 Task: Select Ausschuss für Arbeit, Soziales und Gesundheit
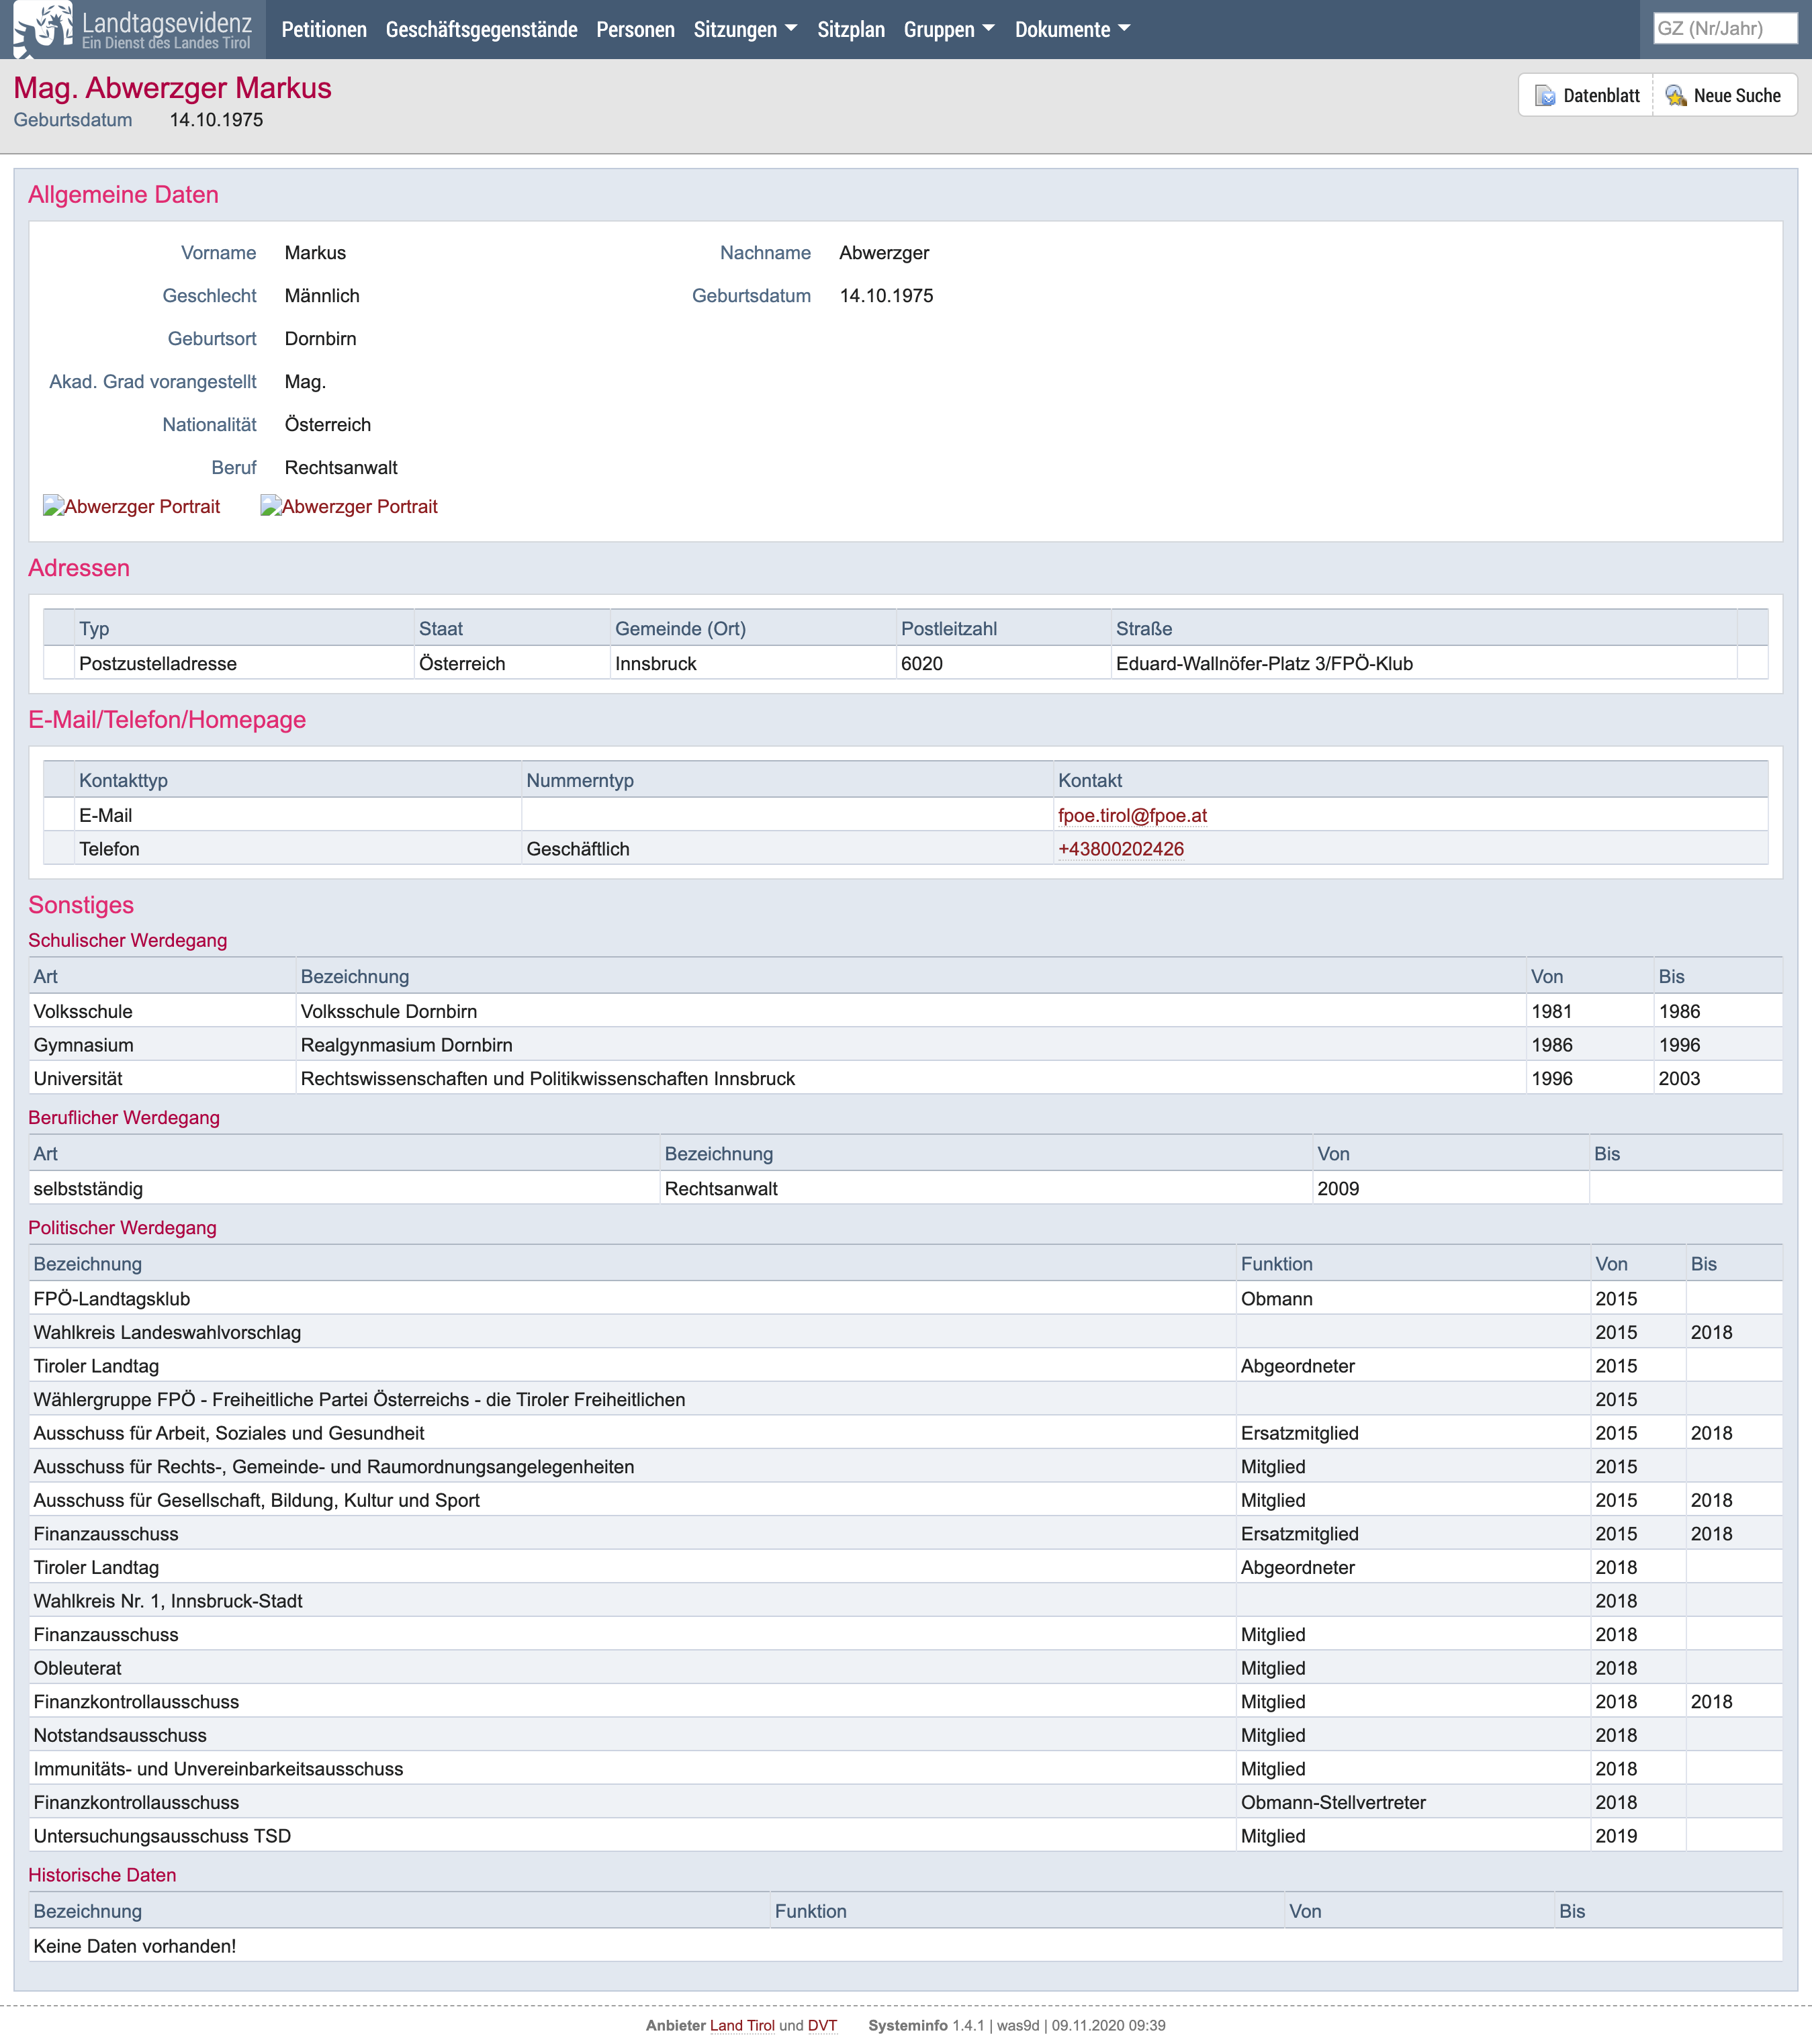pyautogui.click(x=905, y=1433)
